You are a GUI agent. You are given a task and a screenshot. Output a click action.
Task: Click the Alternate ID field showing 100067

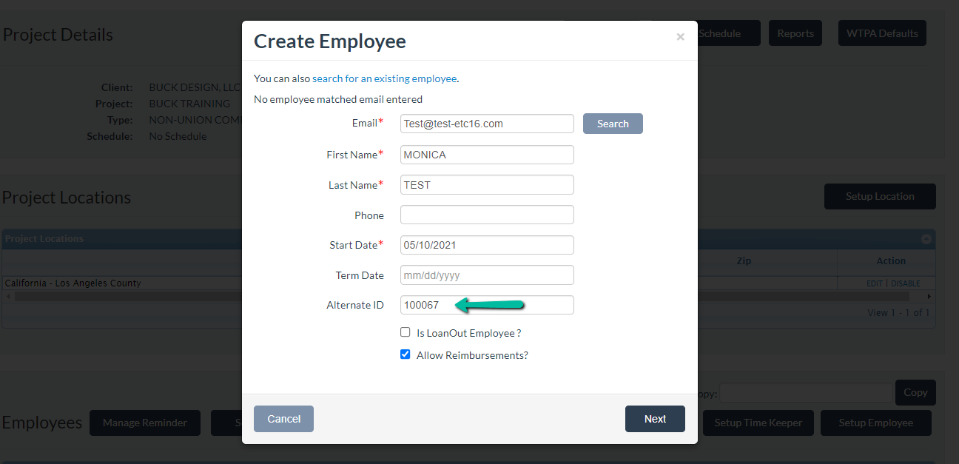(487, 305)
